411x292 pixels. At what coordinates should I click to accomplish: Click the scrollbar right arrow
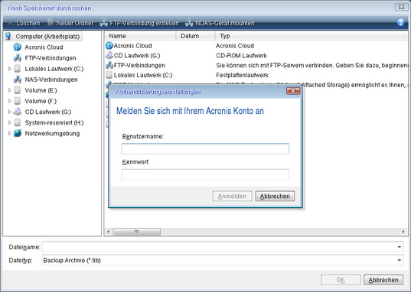403,232
